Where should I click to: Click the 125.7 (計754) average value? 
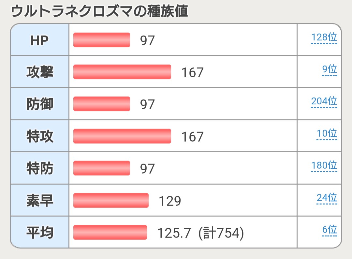click(200, 233)
